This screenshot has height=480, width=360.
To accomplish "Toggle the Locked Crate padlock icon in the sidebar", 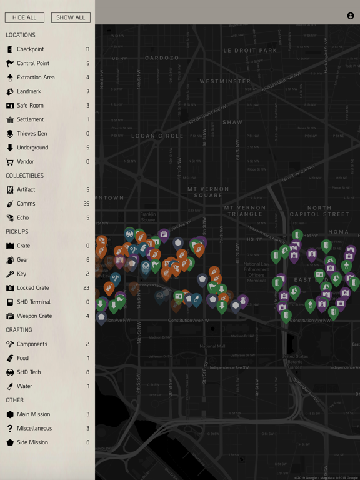I will [10, 288].
